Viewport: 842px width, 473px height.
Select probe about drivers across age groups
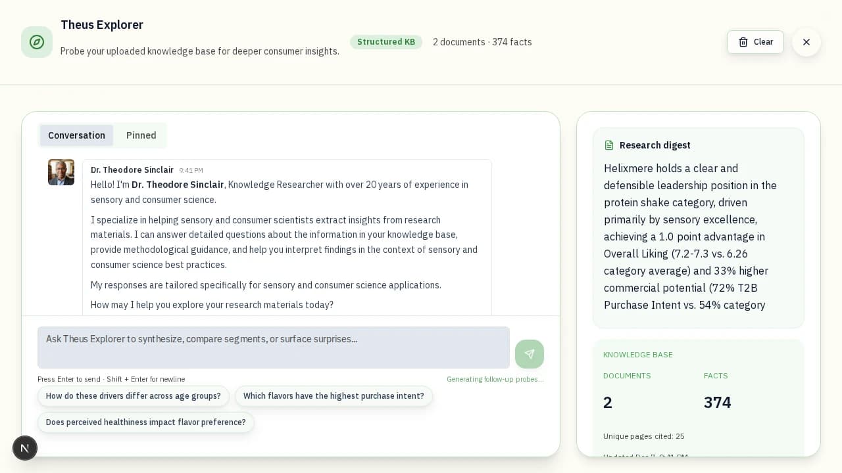(133, 396)
